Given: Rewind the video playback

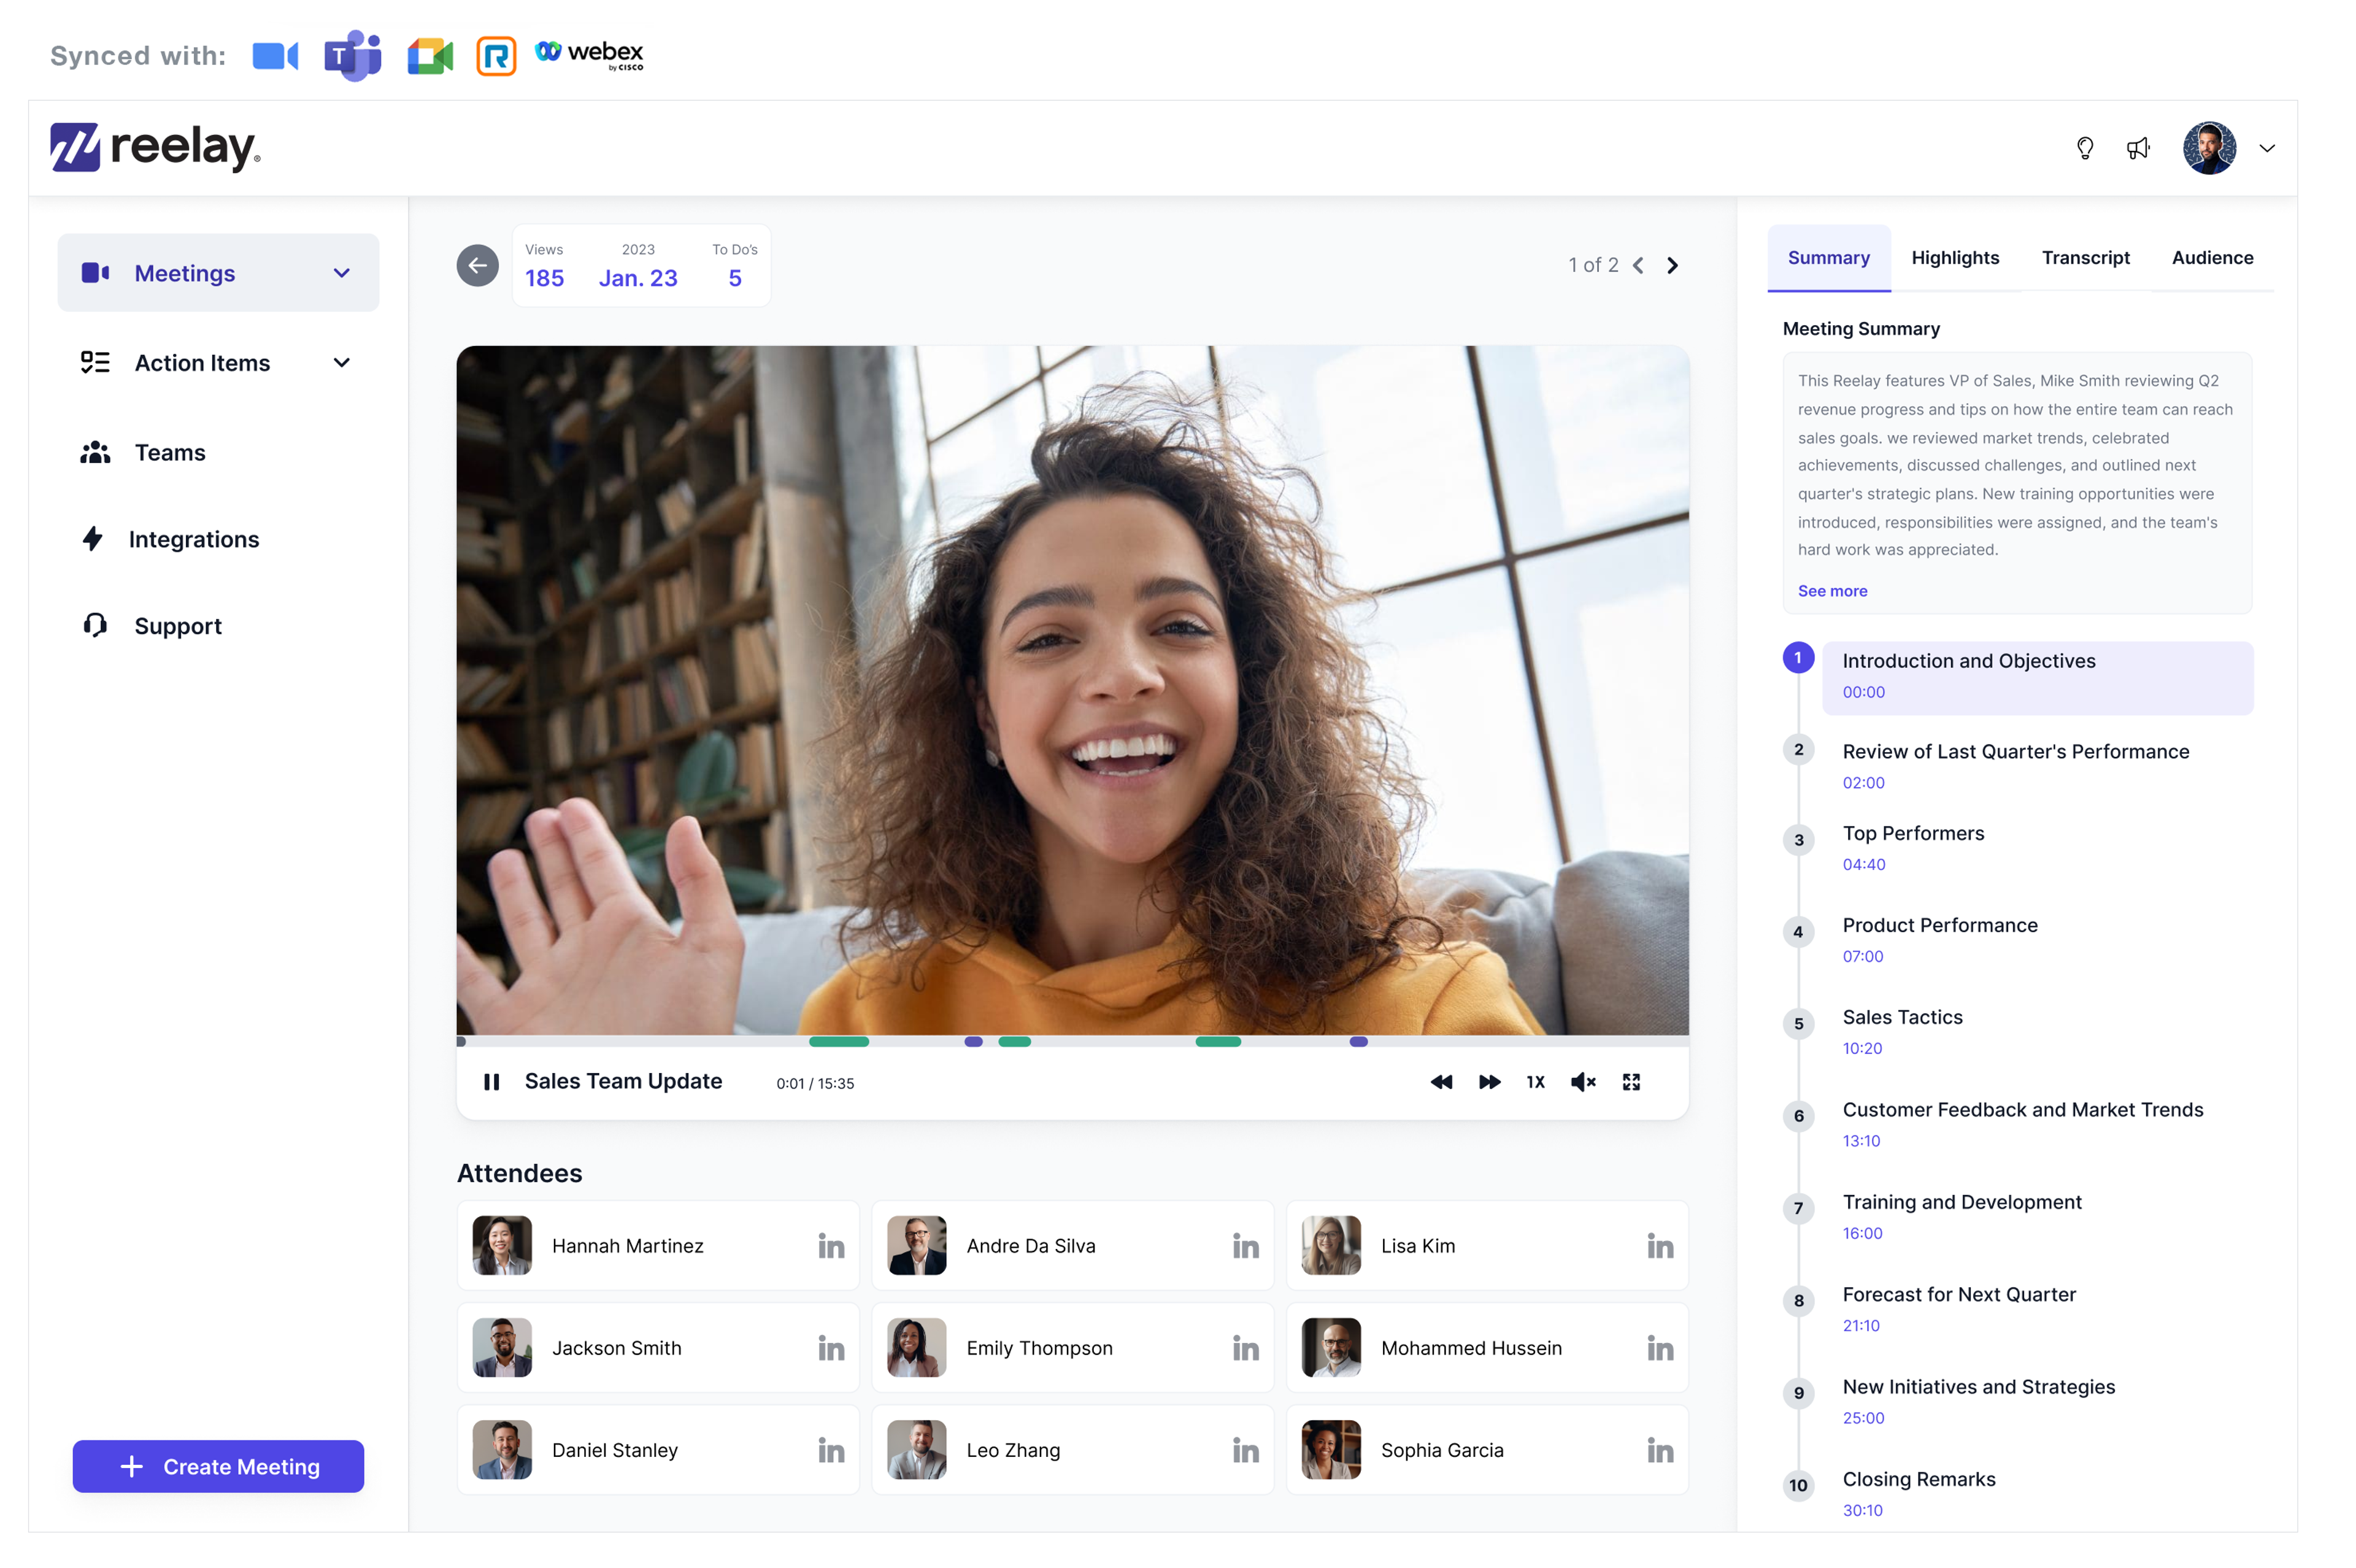Looking at the screenshot, I should click(1441, 1082).
